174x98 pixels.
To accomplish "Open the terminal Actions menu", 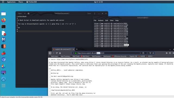I will click(101, 20).
